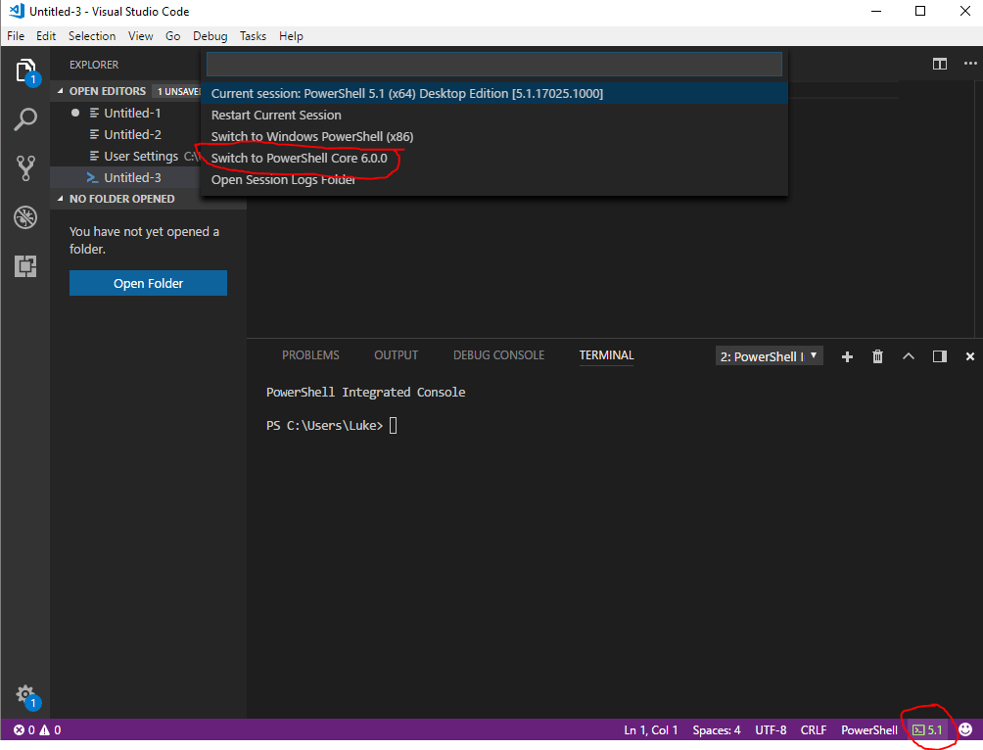Open the Explorer view in activity bar

[25, 71]
